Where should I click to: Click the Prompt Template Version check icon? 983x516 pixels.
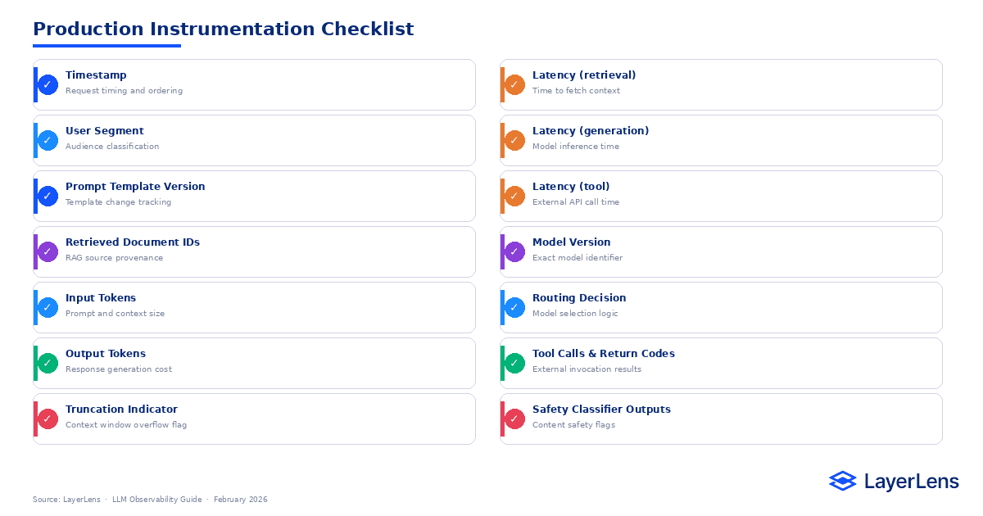(48, 196)
